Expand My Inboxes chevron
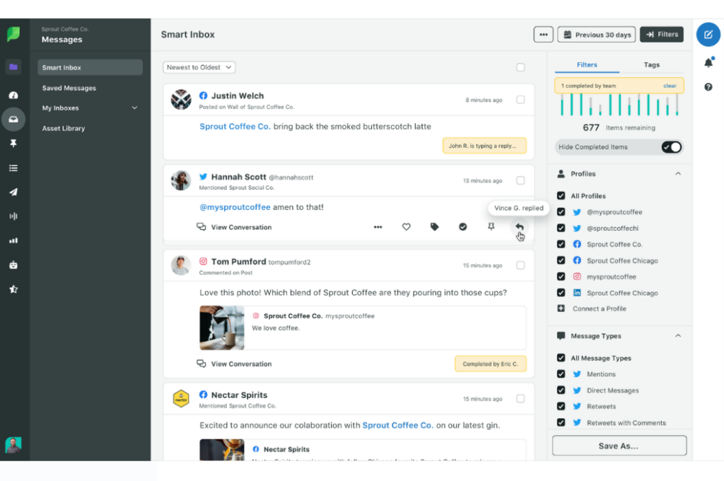Image resolution: width=724 pixels, height=481 pixels. [x=134, y=108]
